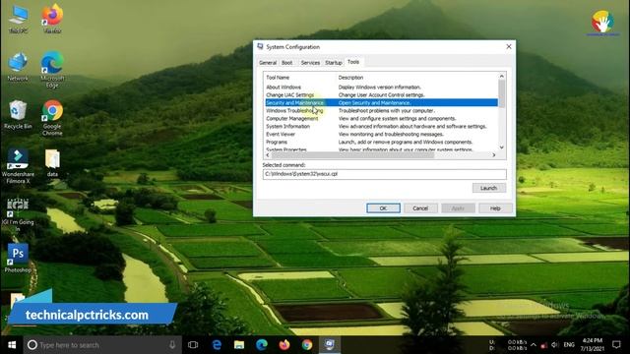Open Network desktop icon

coord(18,67)
